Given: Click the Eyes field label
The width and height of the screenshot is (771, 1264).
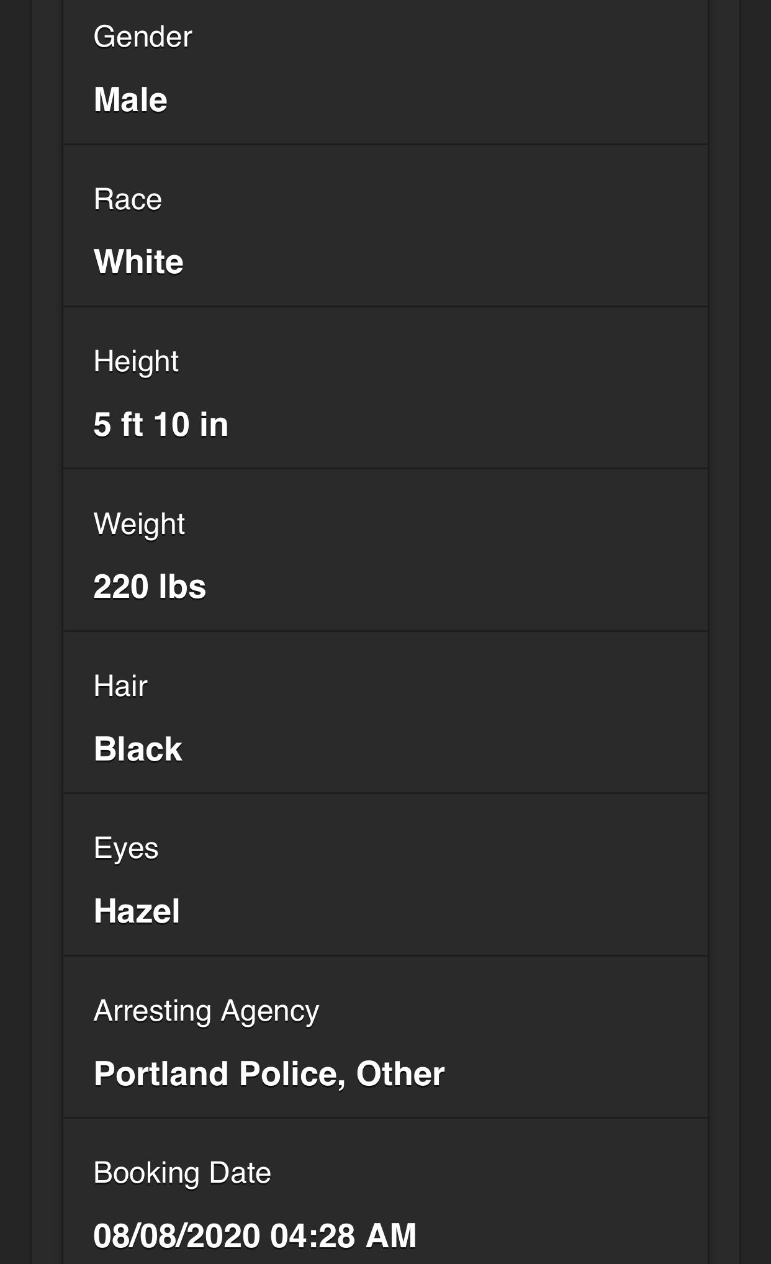Looking at the screenshot, I should pos(126,849).
